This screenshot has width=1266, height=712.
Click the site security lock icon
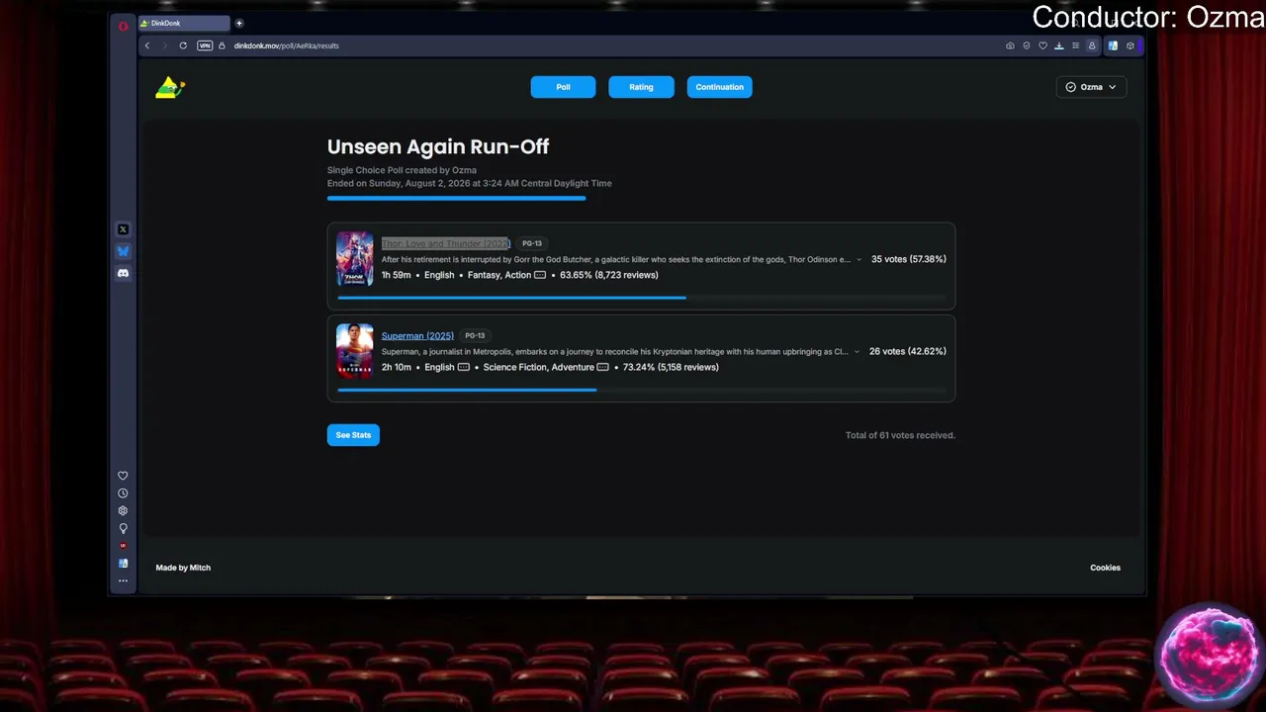[x=222, y=45]
